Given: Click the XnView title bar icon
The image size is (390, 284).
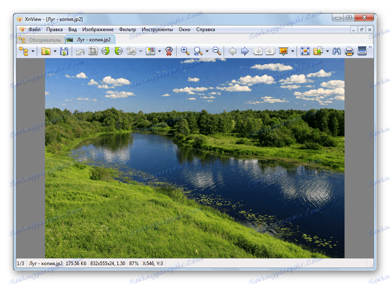Looking at the screenshot, I should pyautogui.click(x=20, y=19).
